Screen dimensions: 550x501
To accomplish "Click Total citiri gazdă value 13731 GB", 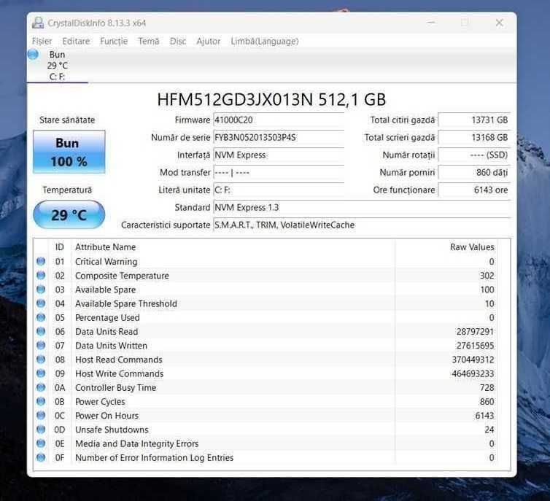I will click(x=474, y=120).
